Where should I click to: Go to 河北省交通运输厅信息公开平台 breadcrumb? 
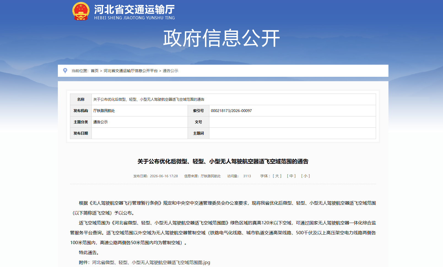(131, 71)
